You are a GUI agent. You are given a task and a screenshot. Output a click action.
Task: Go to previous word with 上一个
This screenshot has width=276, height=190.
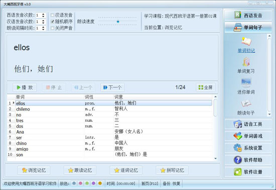(83, 87)
